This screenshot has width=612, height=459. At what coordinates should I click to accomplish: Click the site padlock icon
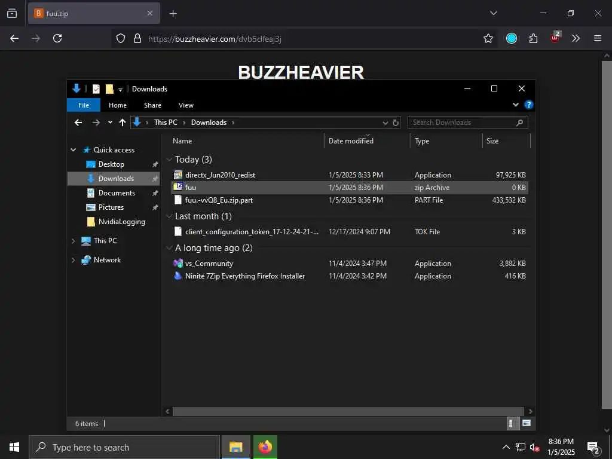[137, 38]
